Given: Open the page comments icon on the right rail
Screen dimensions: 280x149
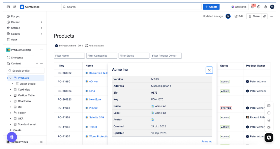Looking at the screenshot, I should tap(269, 106).
